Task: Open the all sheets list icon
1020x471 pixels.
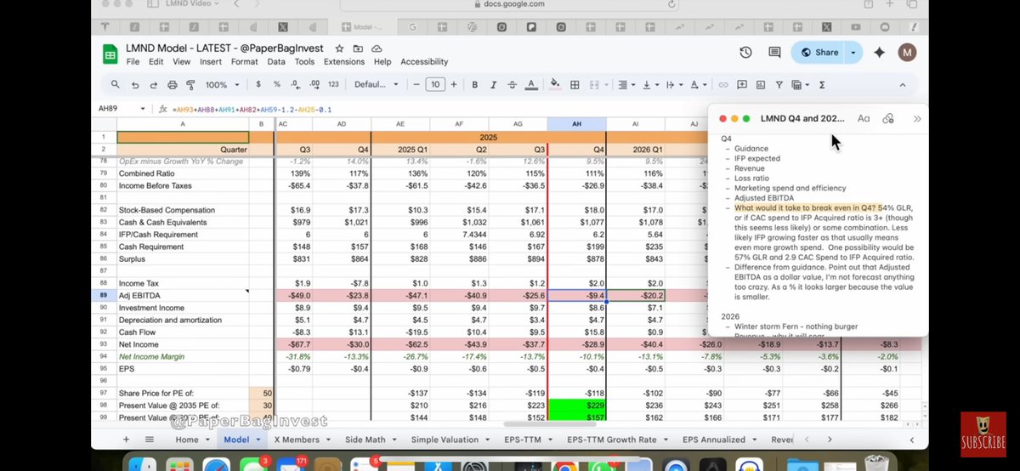Action: pyautogui.click(x=150, y=440)
